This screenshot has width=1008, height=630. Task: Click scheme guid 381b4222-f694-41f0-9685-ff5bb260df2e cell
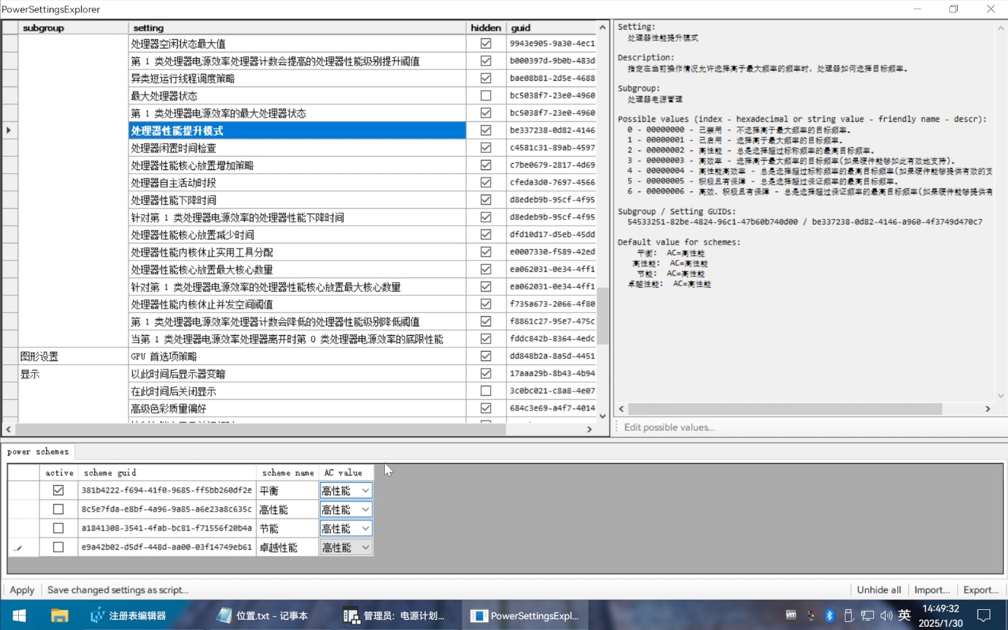pyautogui.click(x=166, y=490)
